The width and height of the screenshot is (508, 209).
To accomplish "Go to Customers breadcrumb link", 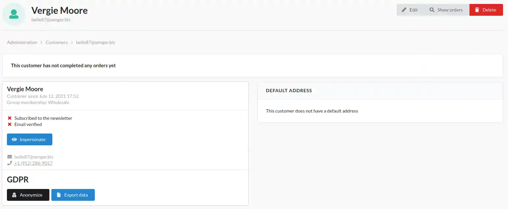I will click(57, 42).
